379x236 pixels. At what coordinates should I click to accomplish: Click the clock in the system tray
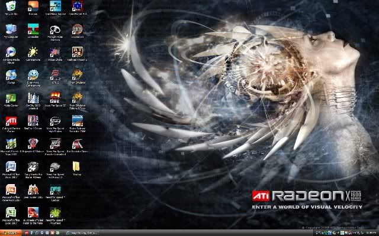(x=371, y=233)
